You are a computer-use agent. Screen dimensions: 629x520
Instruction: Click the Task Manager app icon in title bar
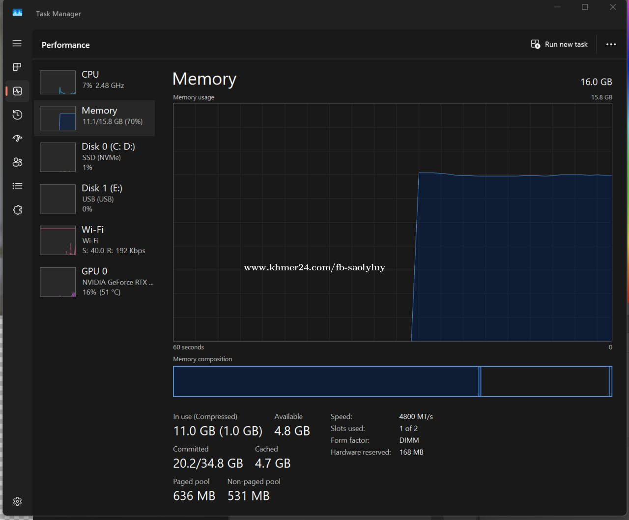17,13
